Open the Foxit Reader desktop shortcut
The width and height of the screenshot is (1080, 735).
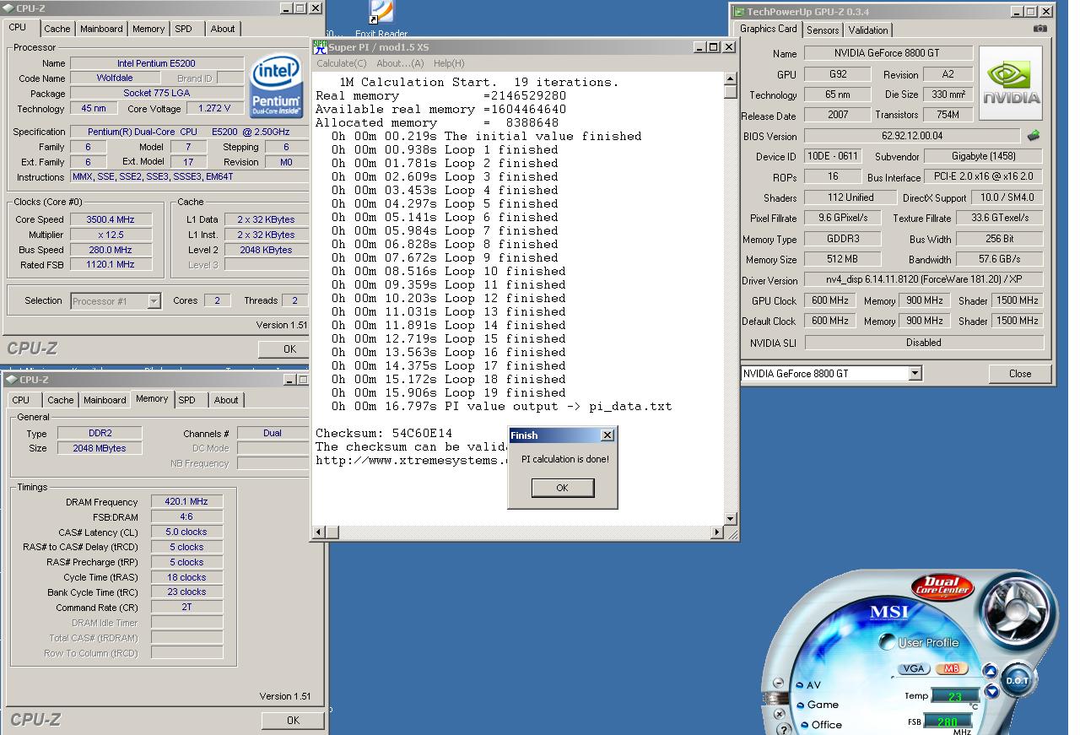coord(381,19)
